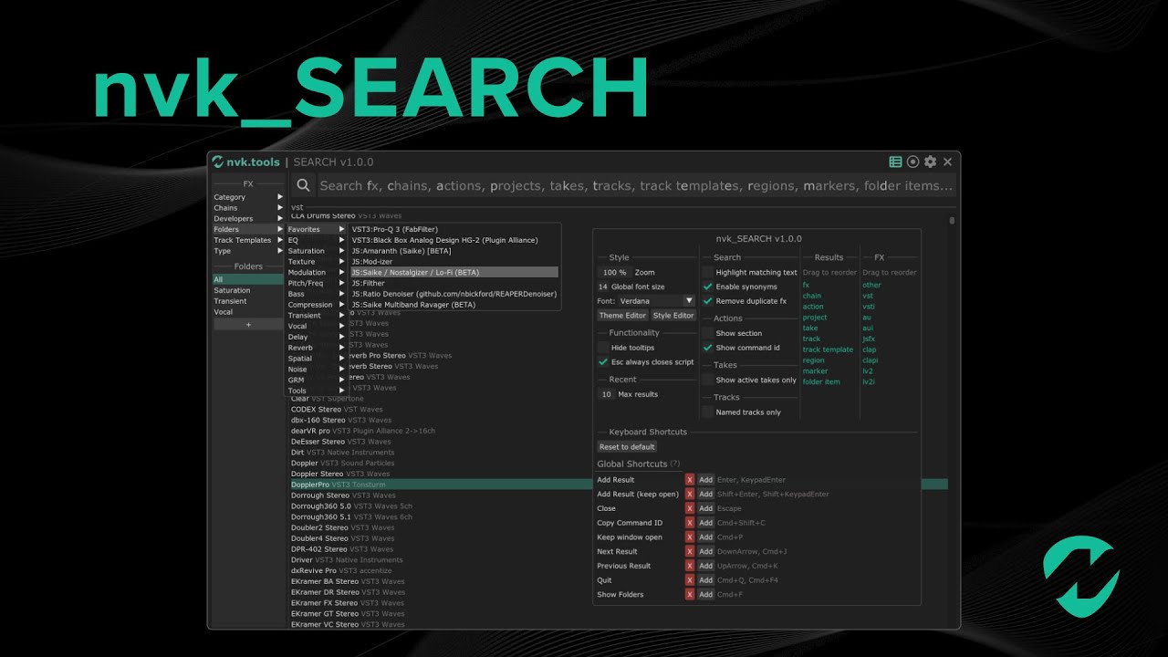
Task: Open the Theme Editor
Action: (x=622, y=316)
